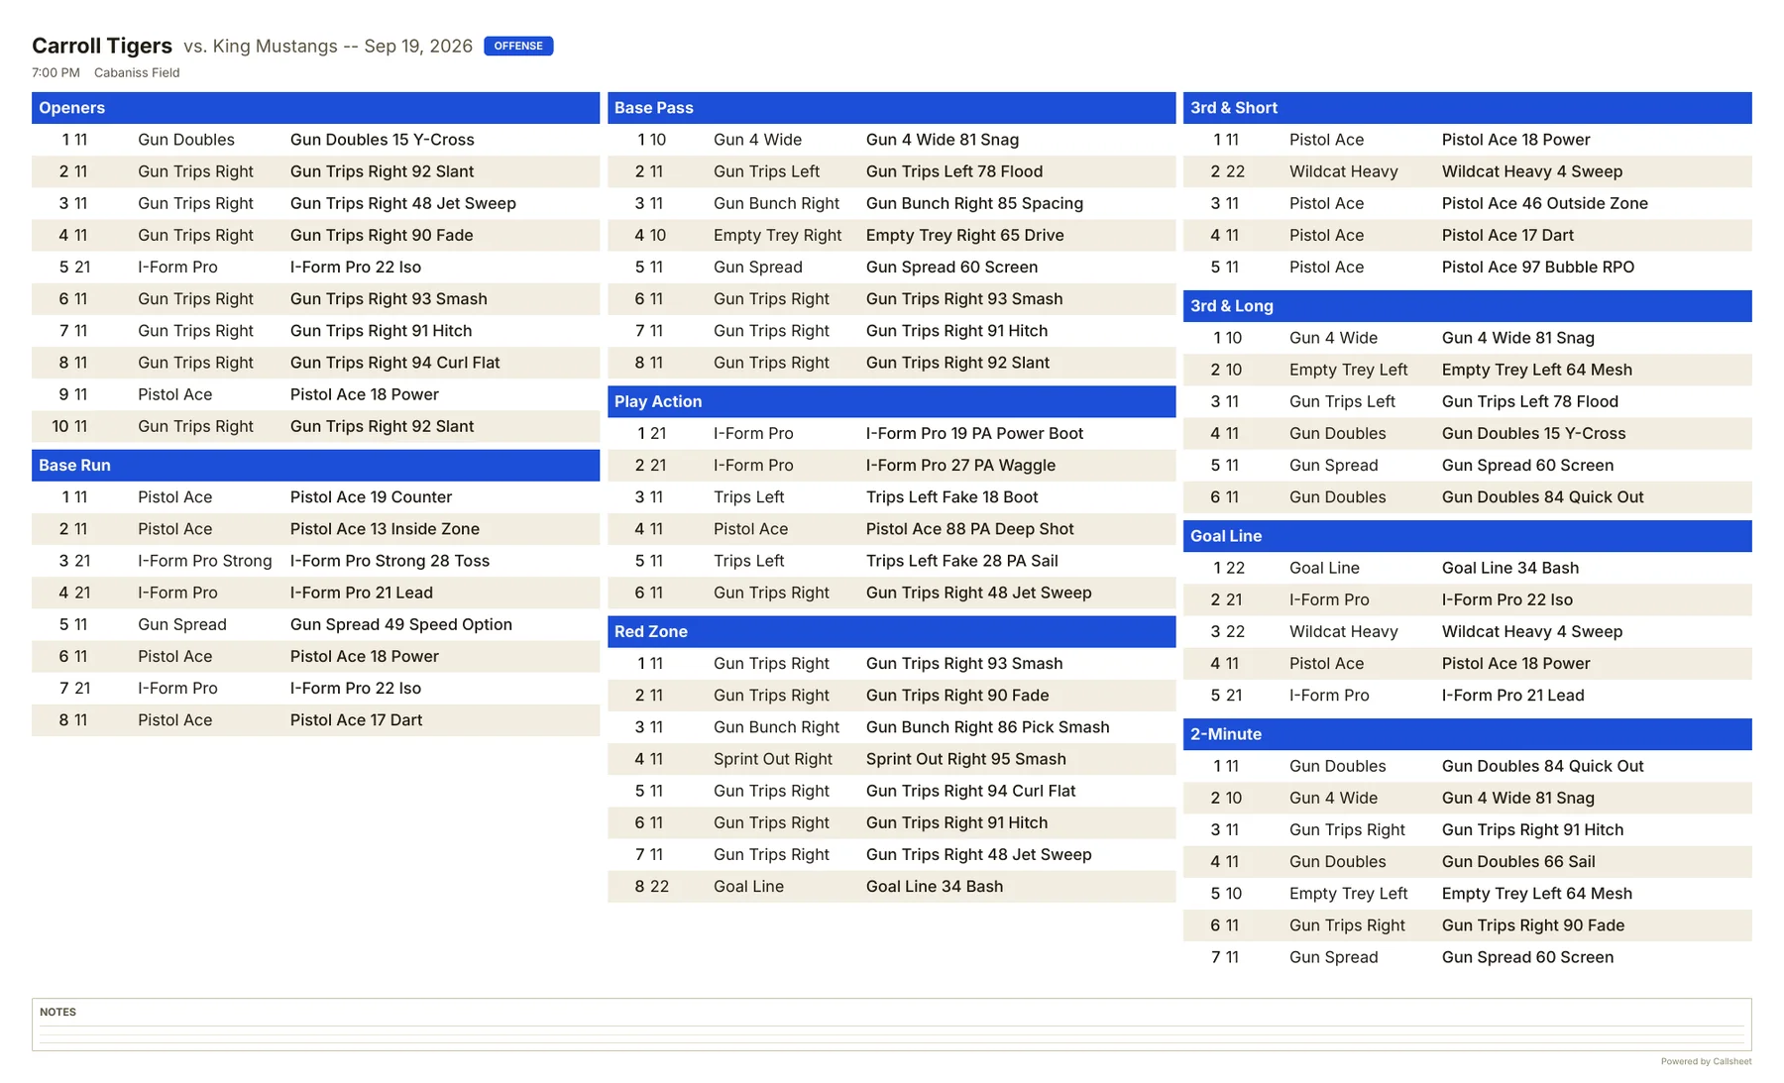Click Gun Doubles 15 Y-Cross under Openers
1784x1083 pixels.
pyautogui.click(x=382, y=140)
